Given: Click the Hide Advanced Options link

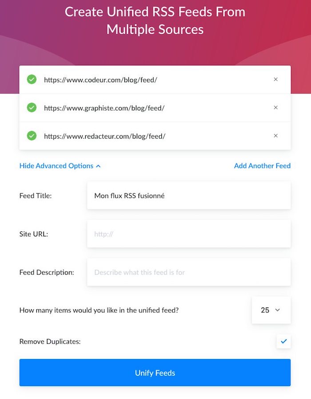Looking at the screenshot, I should point(56,166).
